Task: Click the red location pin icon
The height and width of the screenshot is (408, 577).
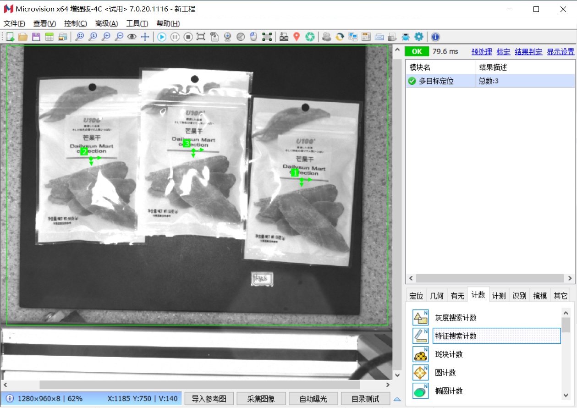Action: [297, 37]
